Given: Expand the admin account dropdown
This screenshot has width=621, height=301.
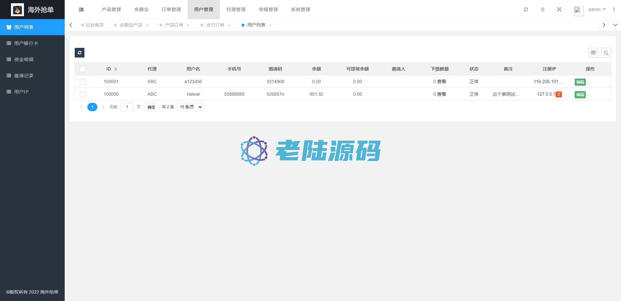Looking at the screenshot, I should [x=597, y=10].
